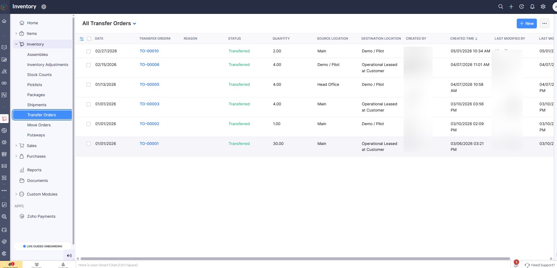Viewport: 557px width, 268px height.
Task: Open transfer order TO-00005 link
Action: tap(150, 84)
